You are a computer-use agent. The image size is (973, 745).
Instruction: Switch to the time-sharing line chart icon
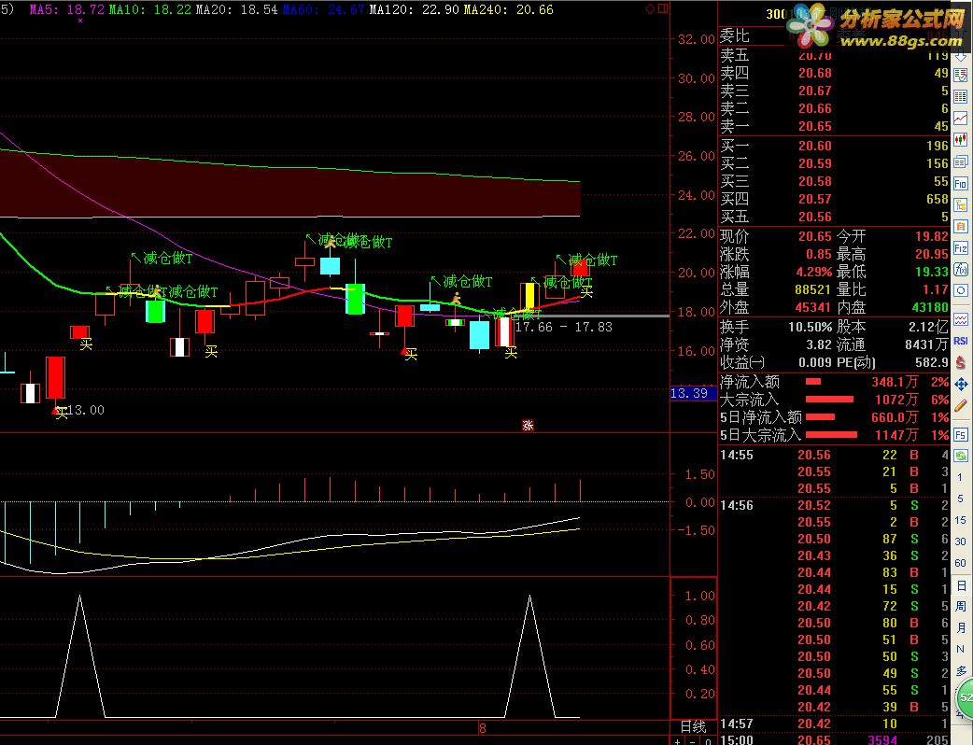click(x=961, y=118)
